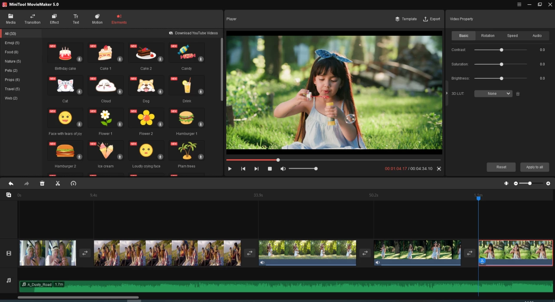Delete selected clip with the trash icon
Viewport: 555px width, 302px height.
42,183
